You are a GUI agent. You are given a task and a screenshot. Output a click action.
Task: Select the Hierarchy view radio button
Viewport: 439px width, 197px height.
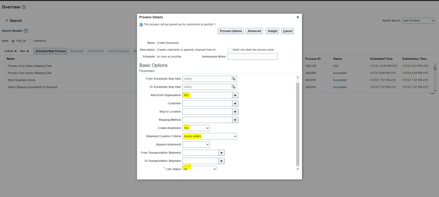(x=31, y=41)
